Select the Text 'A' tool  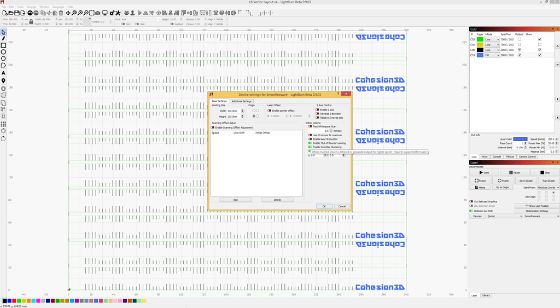(x=3, y=73)
